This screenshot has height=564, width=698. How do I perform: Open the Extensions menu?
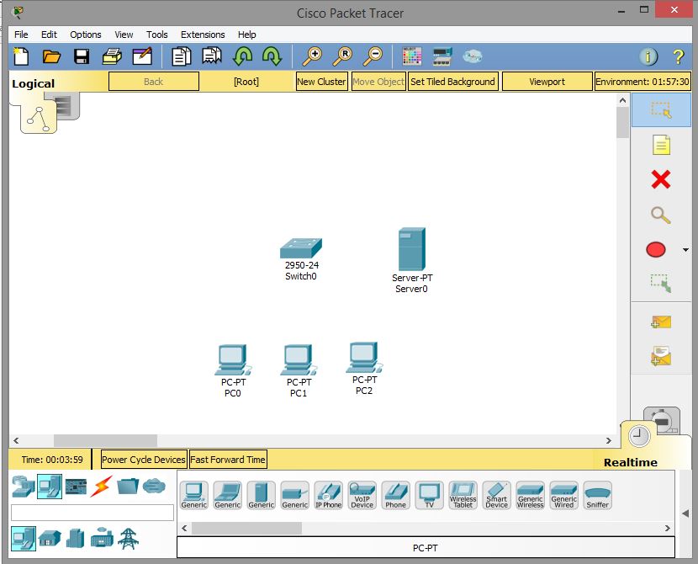(203, 35)
